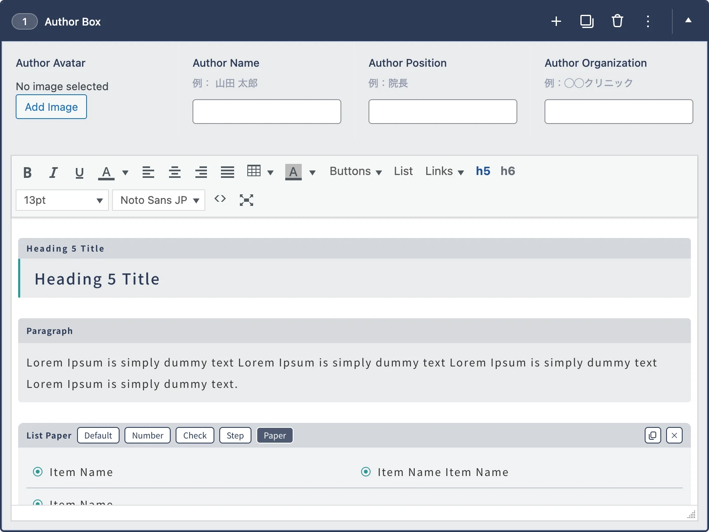Delete the Author Box with trash icon
The width and height of the screenshot is (709, 532).
617,21
